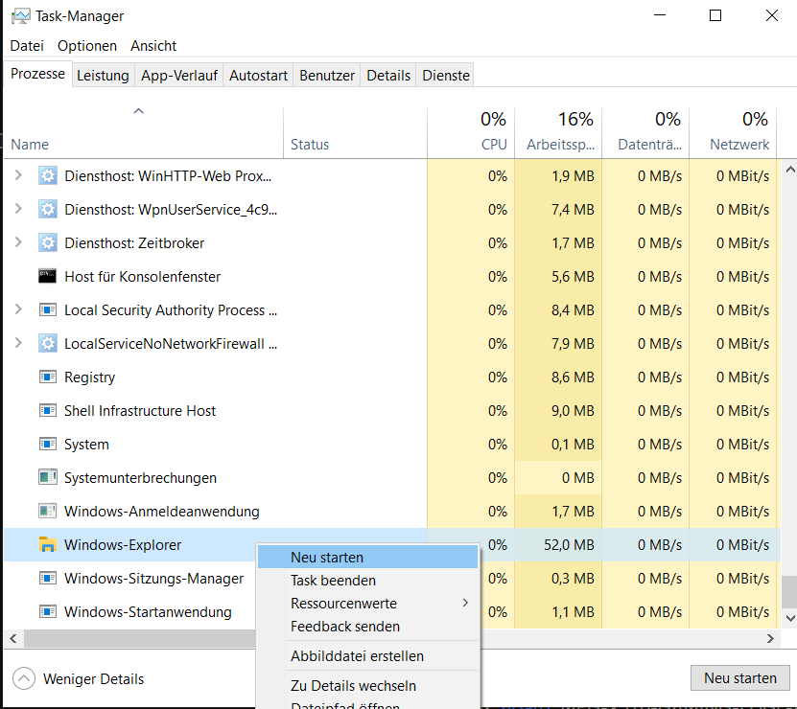This screenshot has height=709, width=797.
Task: Expand LocalServiceNoNetworkFirewall group
Action: pos(18,343)
